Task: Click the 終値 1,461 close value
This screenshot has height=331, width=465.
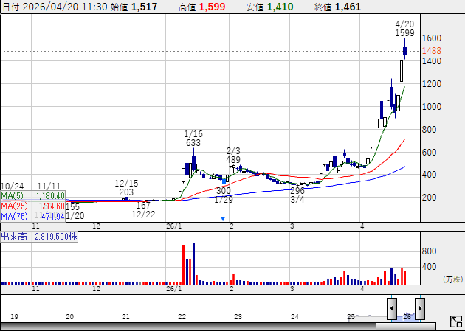Action: click(x=337, y=7)
